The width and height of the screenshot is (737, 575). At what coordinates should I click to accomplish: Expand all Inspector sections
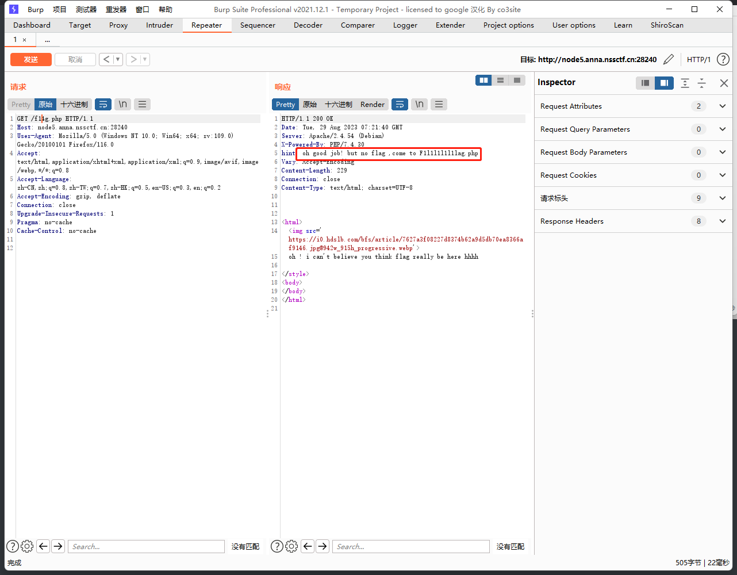(685, 83)
